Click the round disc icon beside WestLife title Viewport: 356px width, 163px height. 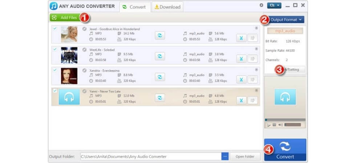[x=84, y=50]
